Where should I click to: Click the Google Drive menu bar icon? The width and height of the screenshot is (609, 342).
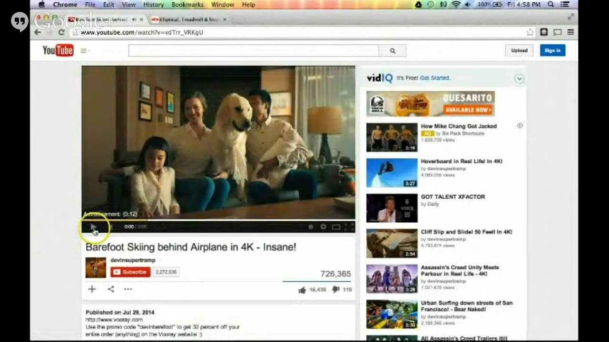(418, 4)
